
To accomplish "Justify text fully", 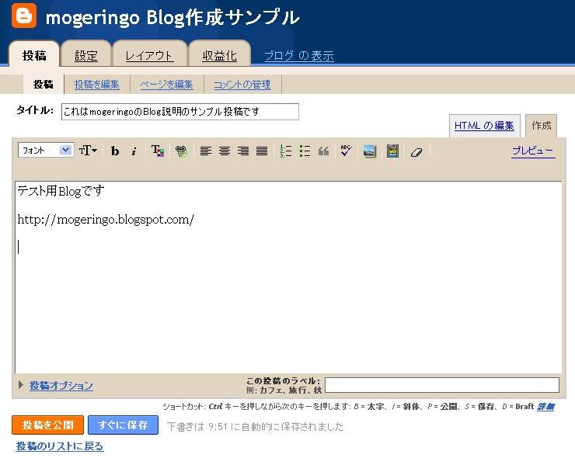I will pos(262,151).
